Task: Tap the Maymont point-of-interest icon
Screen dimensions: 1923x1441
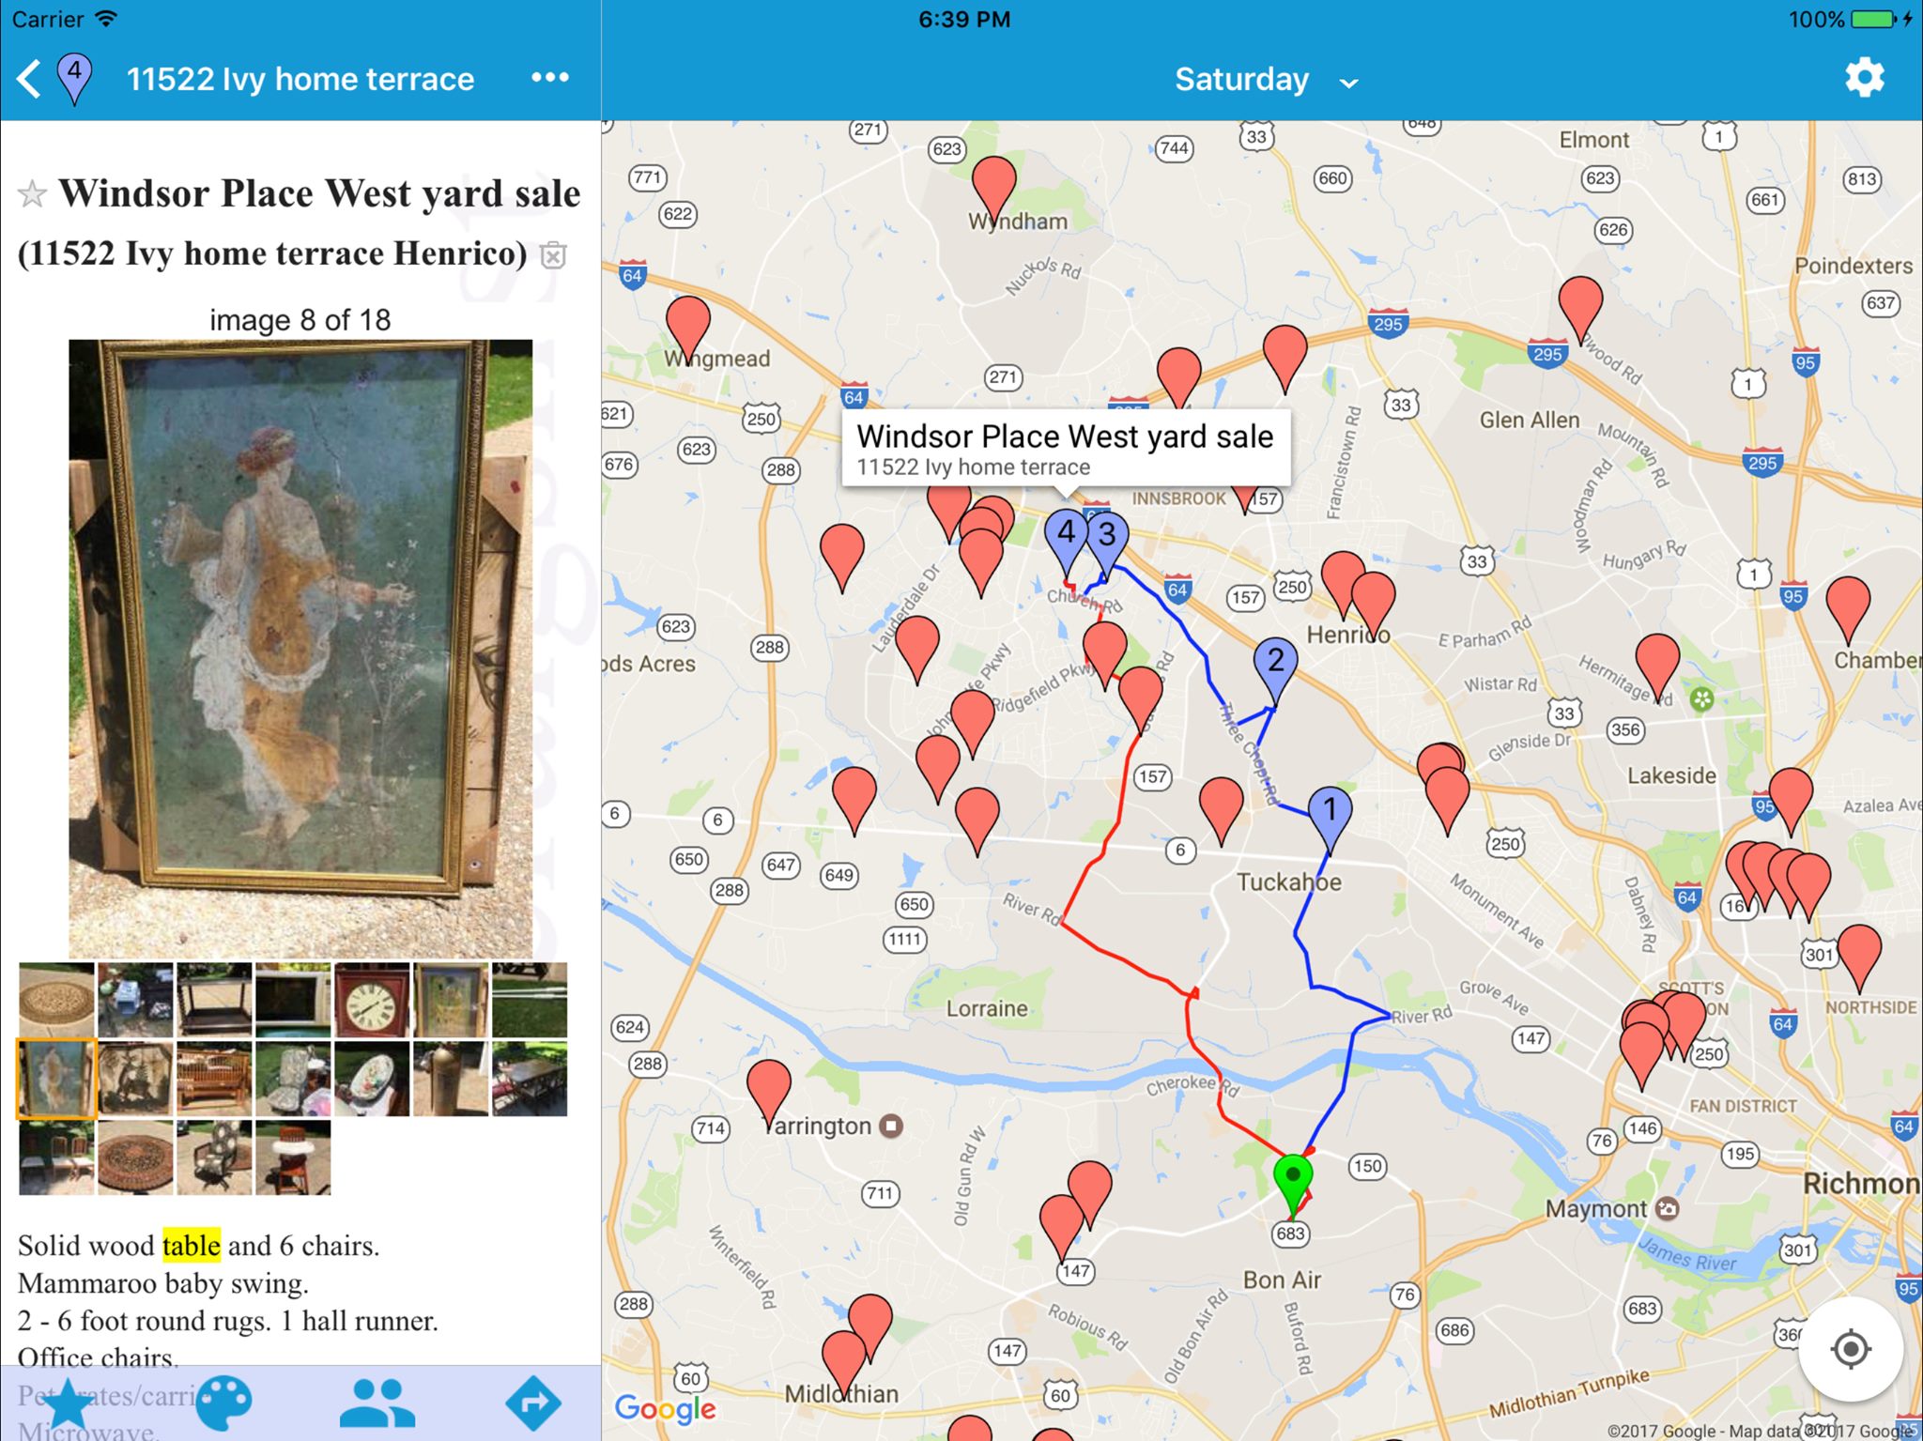Action: click(x=1667, y=1208)
